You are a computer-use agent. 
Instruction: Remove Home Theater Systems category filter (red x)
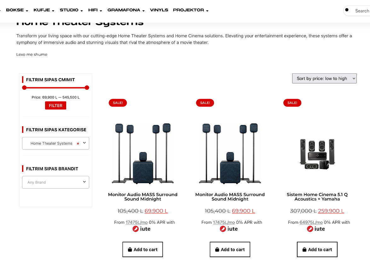[78, 144]
